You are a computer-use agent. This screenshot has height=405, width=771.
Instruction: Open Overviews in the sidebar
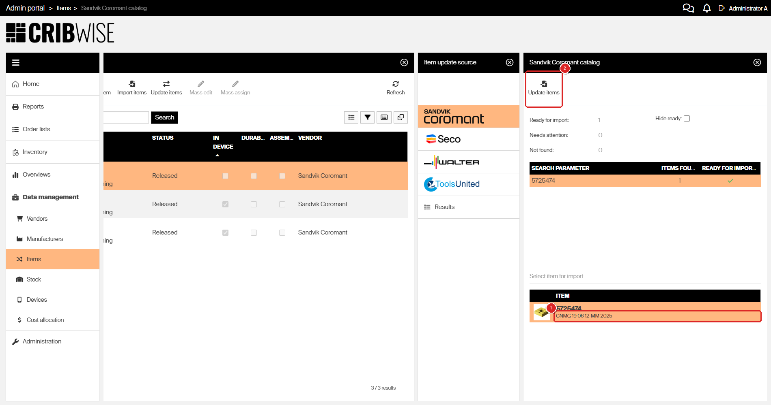53,175
